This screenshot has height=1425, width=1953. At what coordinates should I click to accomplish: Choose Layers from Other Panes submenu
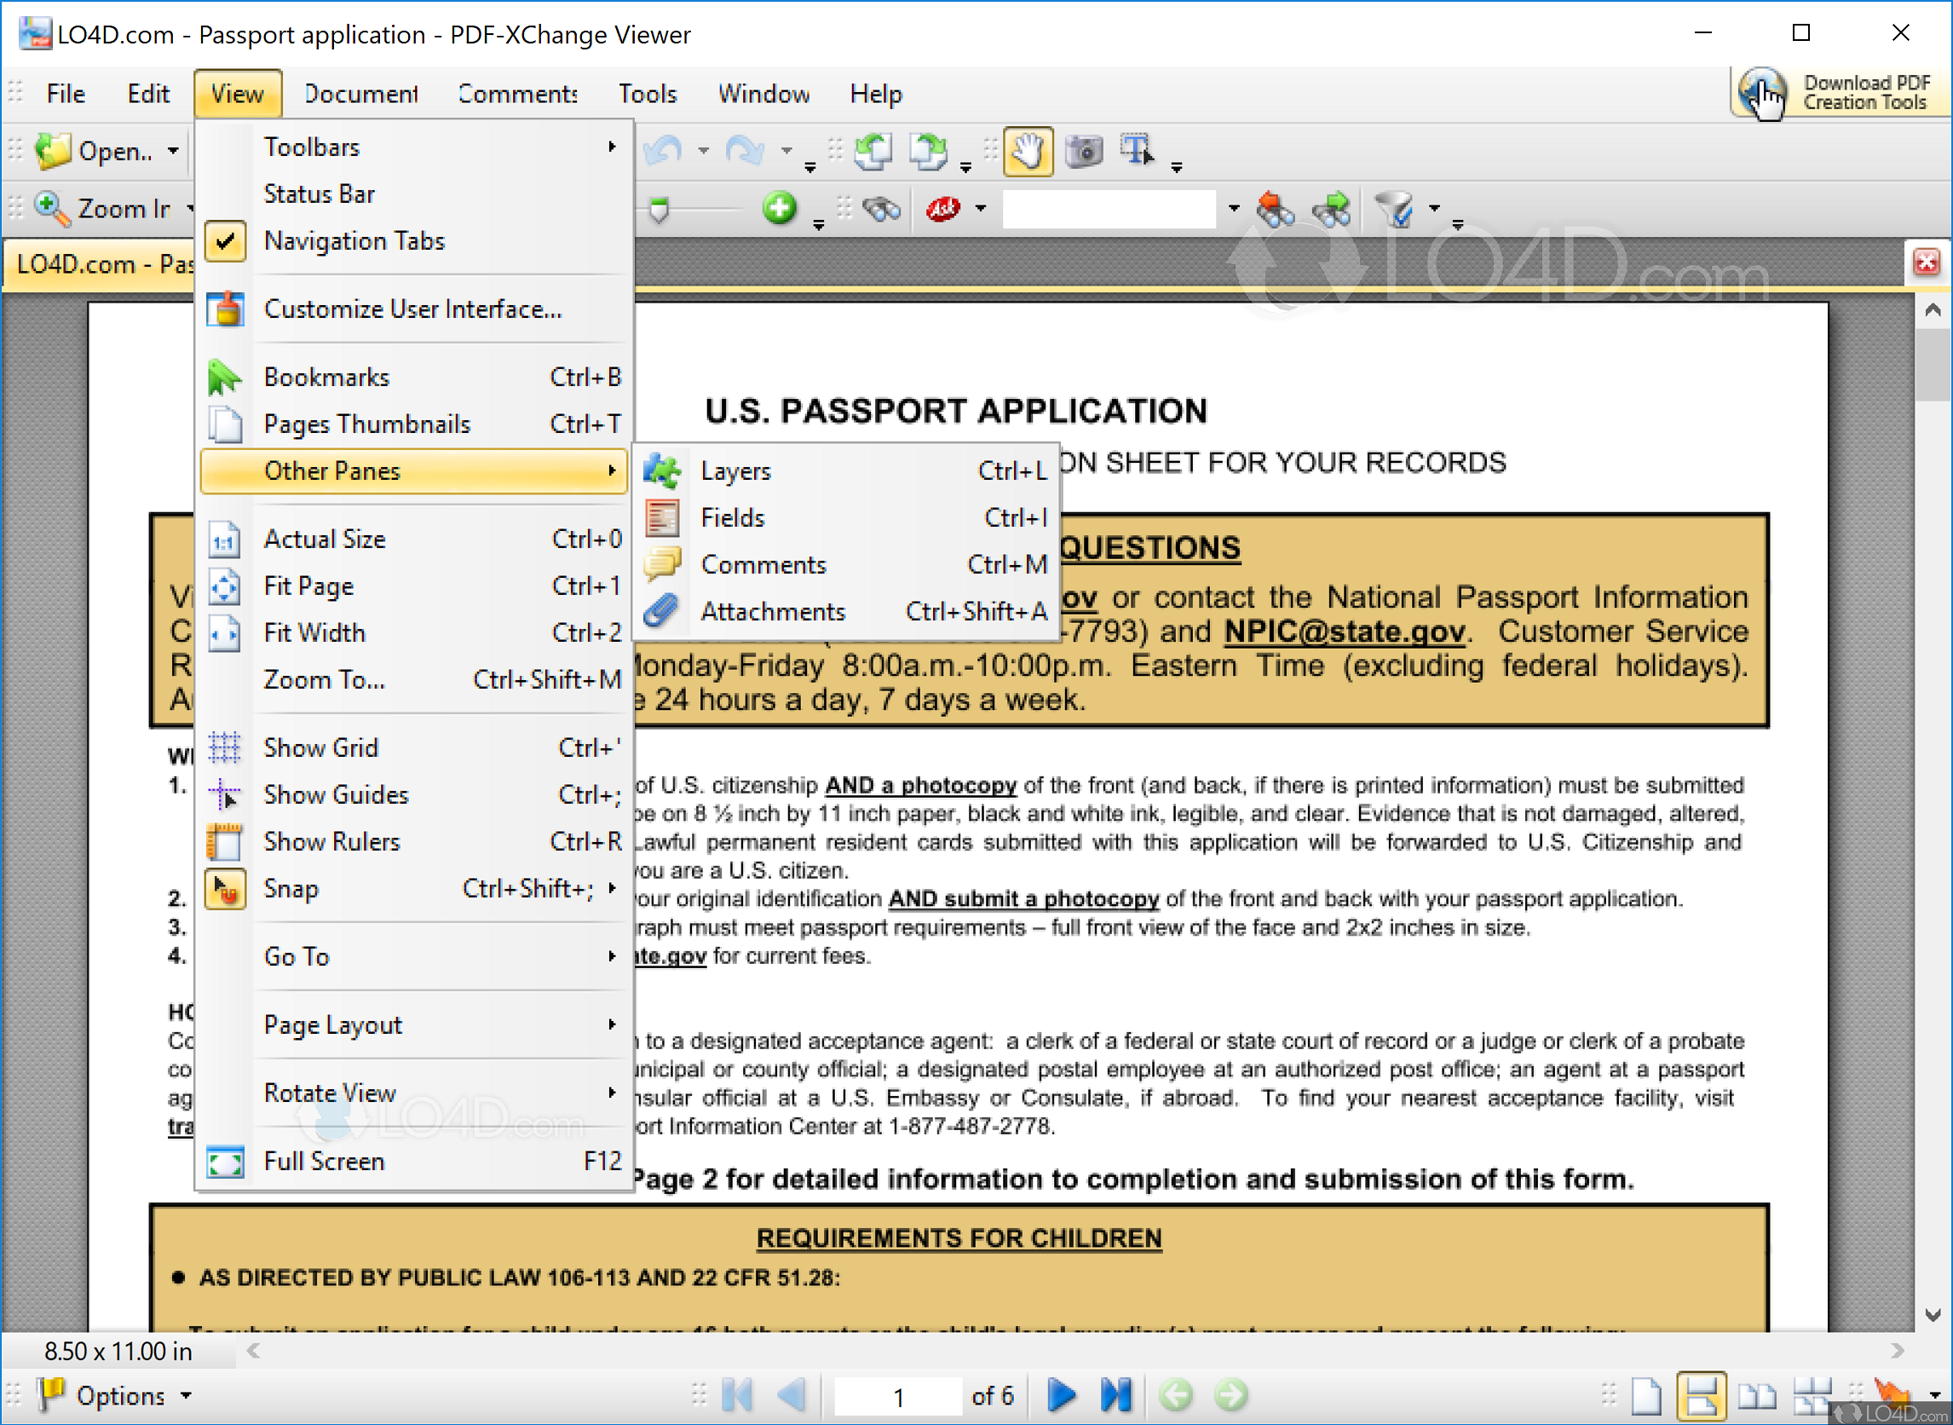tap(845, 471)
